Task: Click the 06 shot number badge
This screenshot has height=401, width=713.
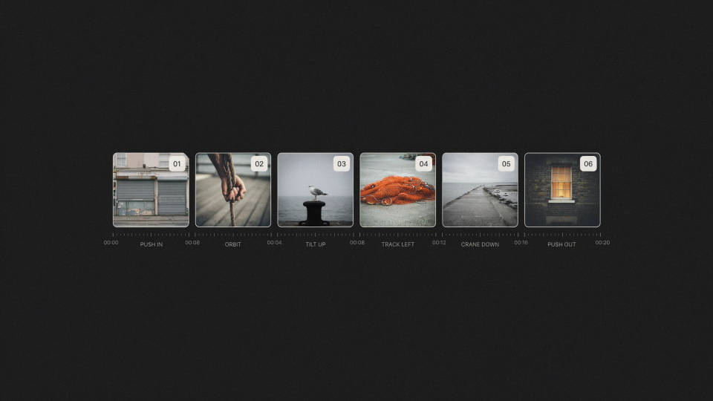Action: [x=588, y=163]
